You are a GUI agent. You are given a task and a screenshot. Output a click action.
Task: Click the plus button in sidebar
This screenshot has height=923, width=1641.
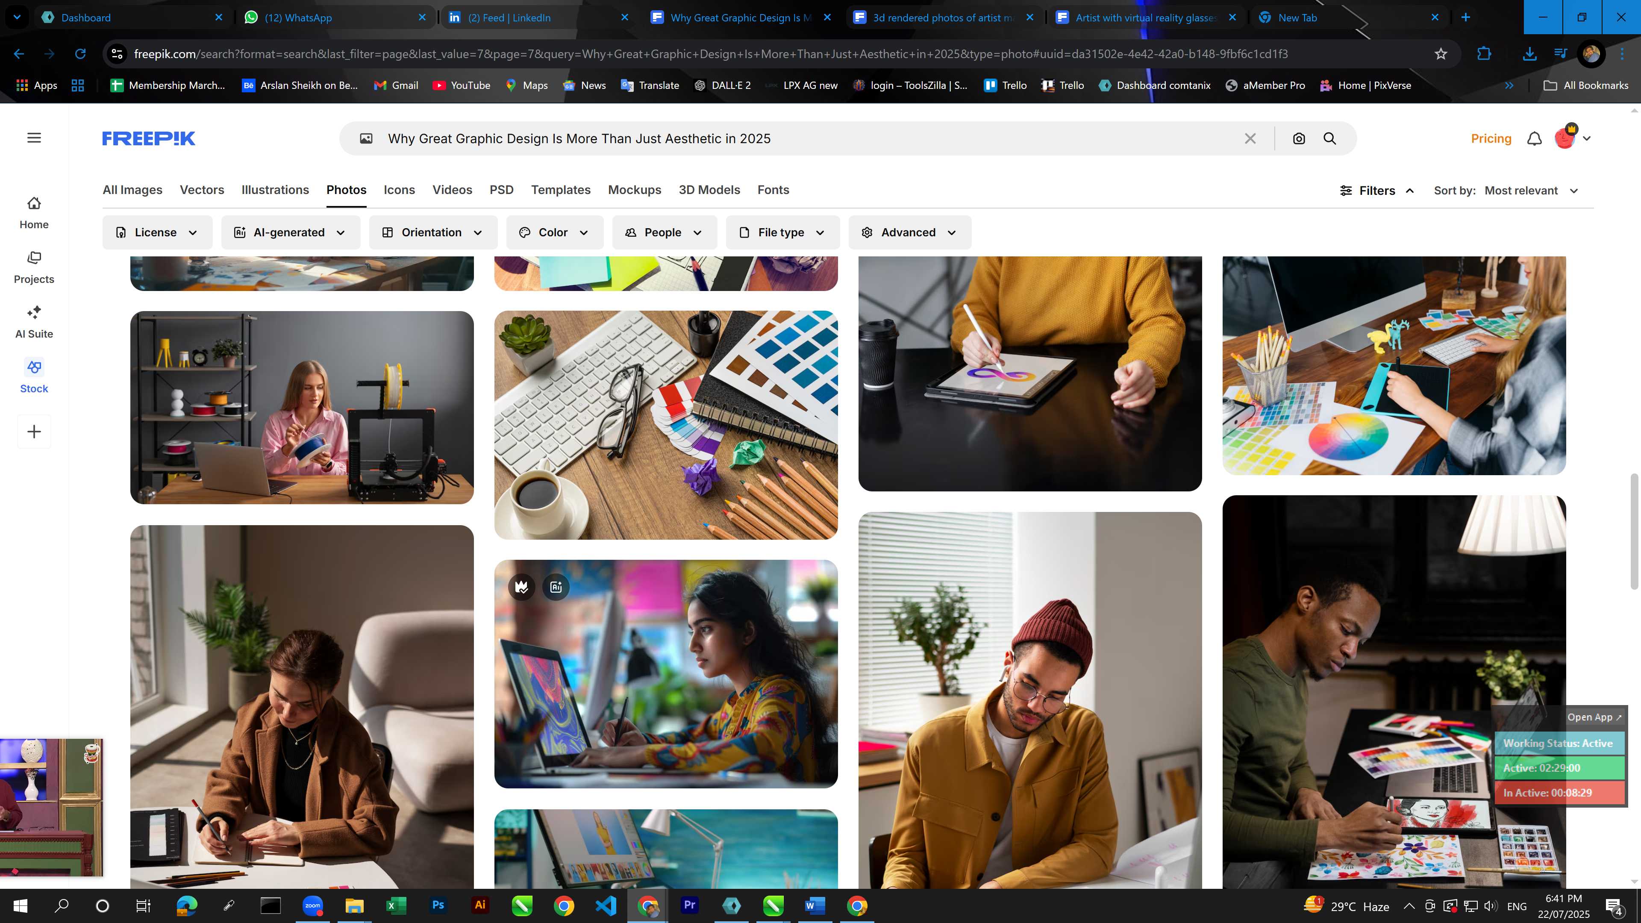34,431
